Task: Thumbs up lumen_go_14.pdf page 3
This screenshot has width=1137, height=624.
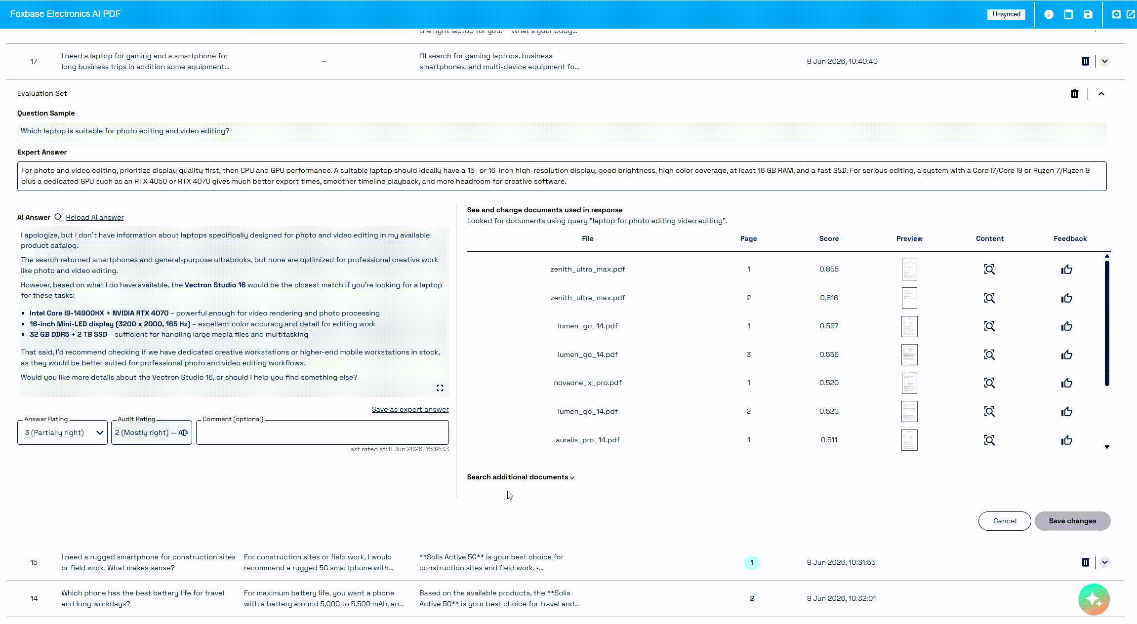Action: click(1067, 354)
